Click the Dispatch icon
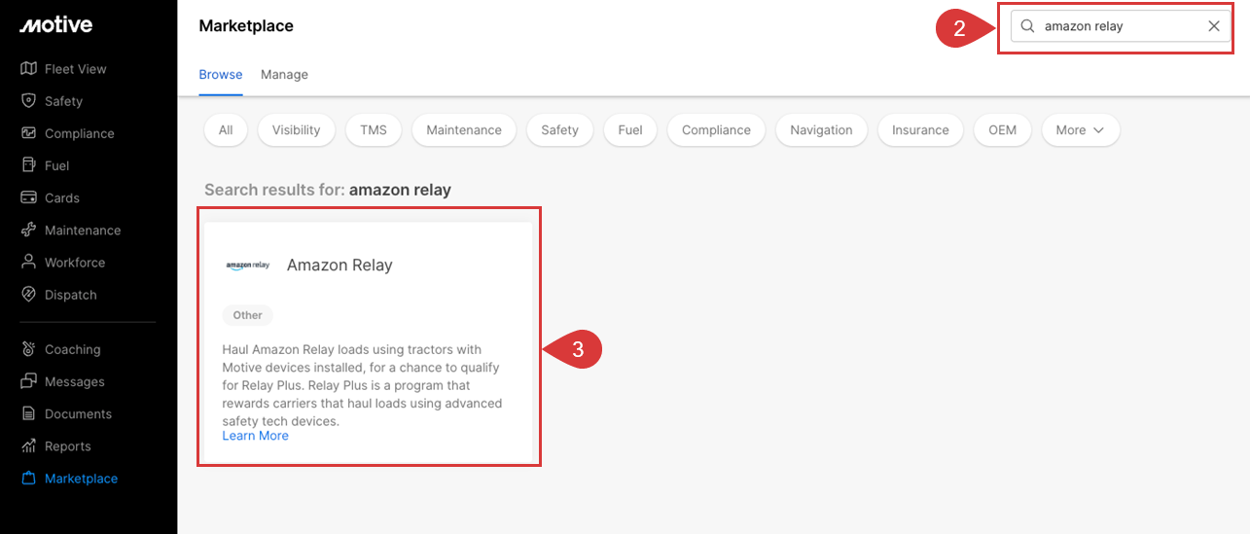1250x534 pixels. pyautogui.click(x=28, y=295)
